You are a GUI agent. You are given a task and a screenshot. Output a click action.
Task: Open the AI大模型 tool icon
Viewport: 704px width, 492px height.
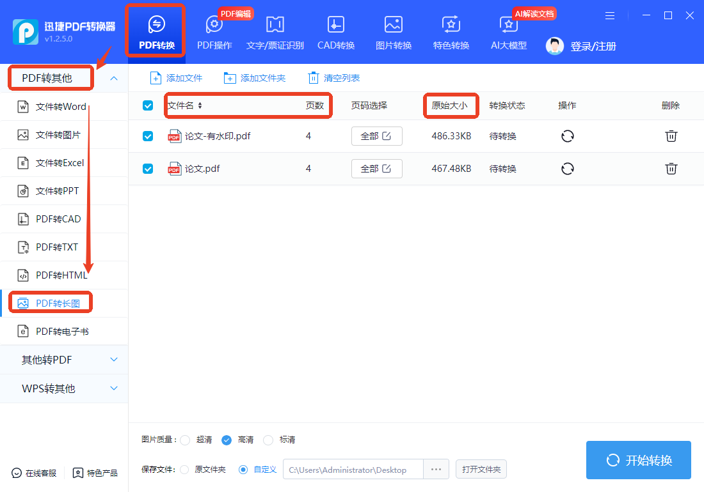click(x=509, y=25)
